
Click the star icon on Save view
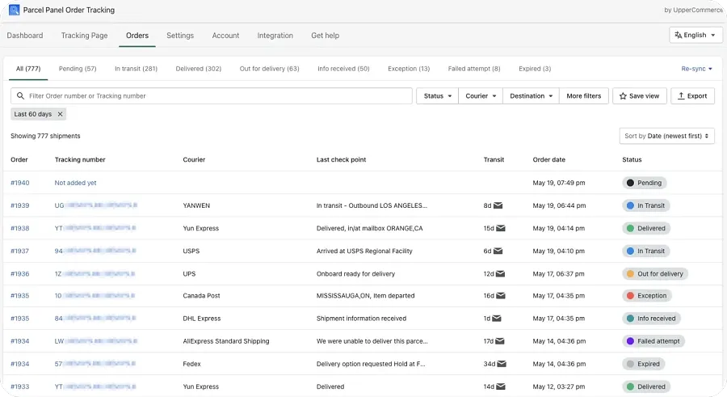(623, 96)
